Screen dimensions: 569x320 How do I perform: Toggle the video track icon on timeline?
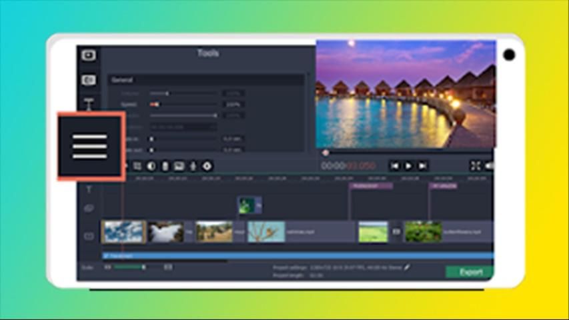click(x=89, y=236)
